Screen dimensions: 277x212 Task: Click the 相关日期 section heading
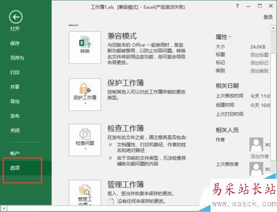(x=227, y=86)
